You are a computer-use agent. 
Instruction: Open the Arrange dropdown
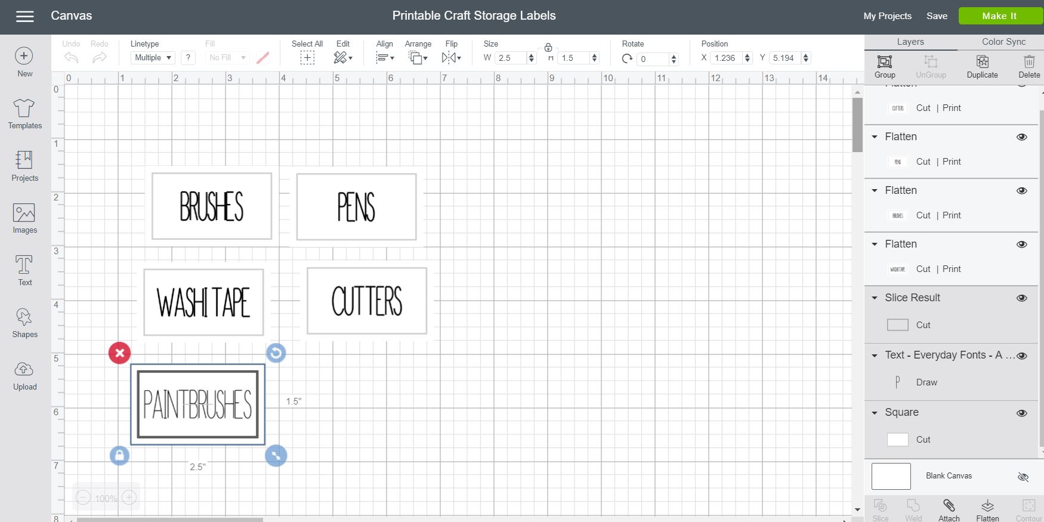point(418,57)
